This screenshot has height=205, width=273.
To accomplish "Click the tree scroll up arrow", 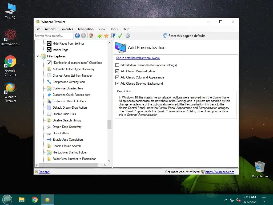I will point(109,43).
